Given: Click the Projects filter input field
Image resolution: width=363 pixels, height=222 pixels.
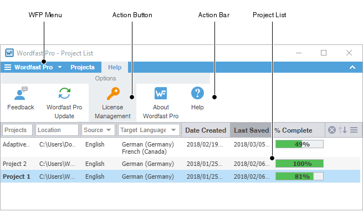Looking at the screenshot, I should click(17, 130).
